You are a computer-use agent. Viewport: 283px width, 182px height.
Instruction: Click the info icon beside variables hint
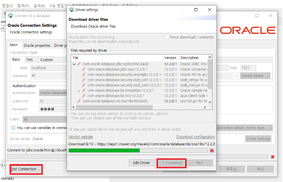[x=13, y=128]
